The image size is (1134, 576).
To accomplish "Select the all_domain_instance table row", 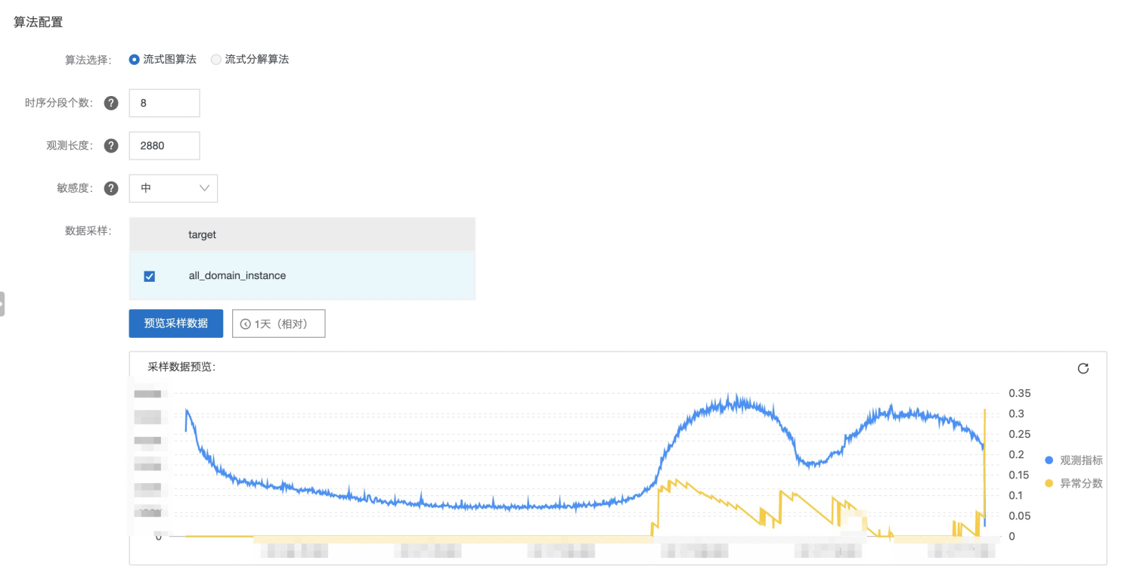I will click(x=302, y=276).
